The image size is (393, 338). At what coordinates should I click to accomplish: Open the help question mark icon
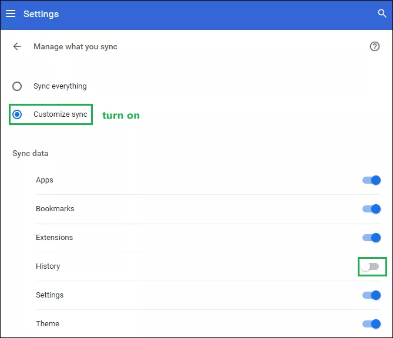pos(375,46)
